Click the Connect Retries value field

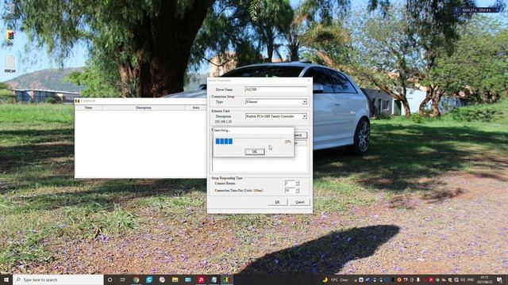[x=290, y=183]
